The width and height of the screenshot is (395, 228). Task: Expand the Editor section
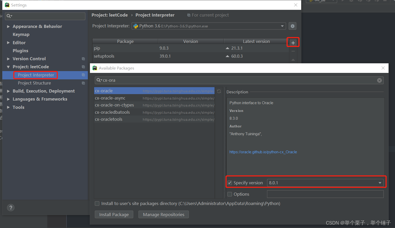pyautogui.click(x=8, y=43)
